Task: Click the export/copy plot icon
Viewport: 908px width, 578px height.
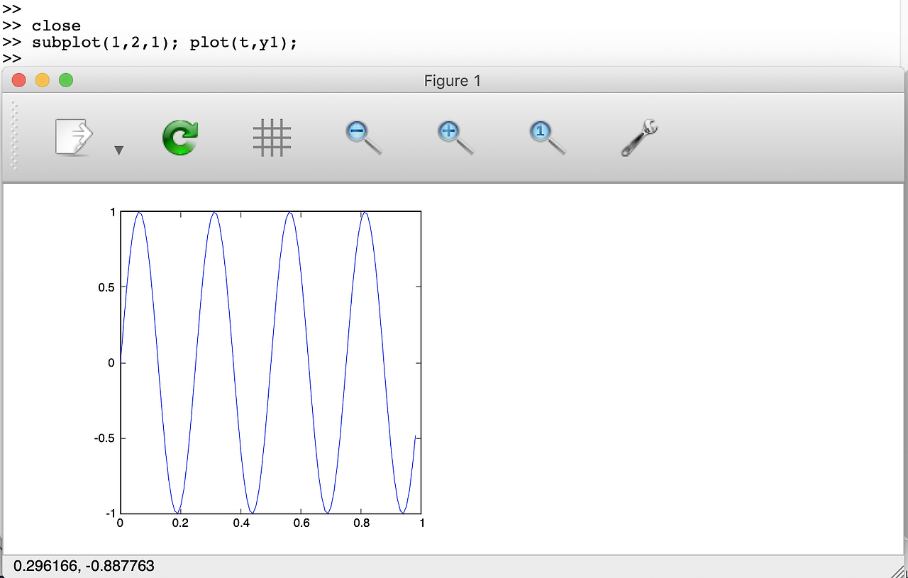Action: pyautogui.click(x=74, y=138)
